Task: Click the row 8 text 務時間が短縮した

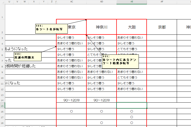Action: (x=21, y=66)
